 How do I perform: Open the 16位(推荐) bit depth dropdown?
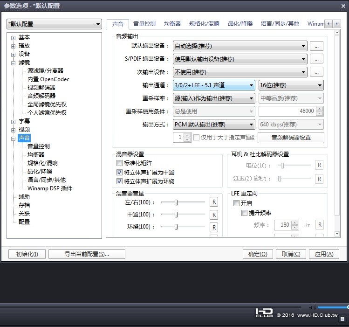coord(291,85)
